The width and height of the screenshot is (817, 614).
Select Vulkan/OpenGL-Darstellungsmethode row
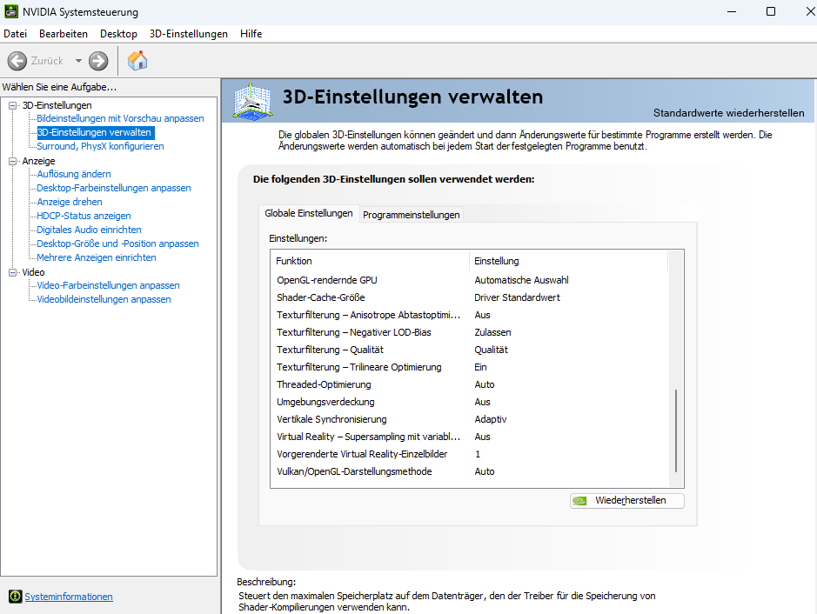click(x=469, y=471)
